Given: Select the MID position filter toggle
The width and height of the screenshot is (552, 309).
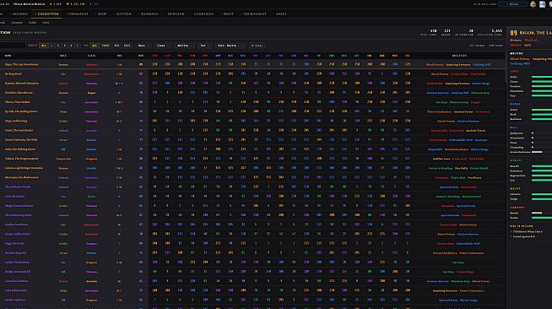Looking at the screenshot, I should pos(116,46).
